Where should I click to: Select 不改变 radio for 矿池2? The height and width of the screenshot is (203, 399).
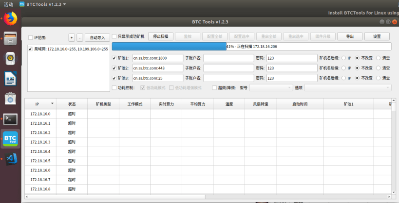pyautogui.click(x=357, y=68)
